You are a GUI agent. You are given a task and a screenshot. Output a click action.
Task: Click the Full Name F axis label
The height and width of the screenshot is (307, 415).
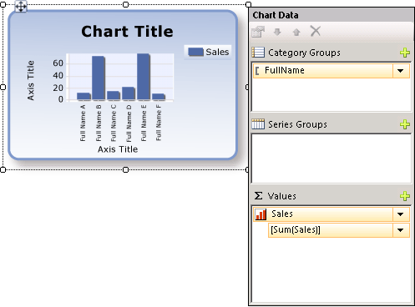159,123
